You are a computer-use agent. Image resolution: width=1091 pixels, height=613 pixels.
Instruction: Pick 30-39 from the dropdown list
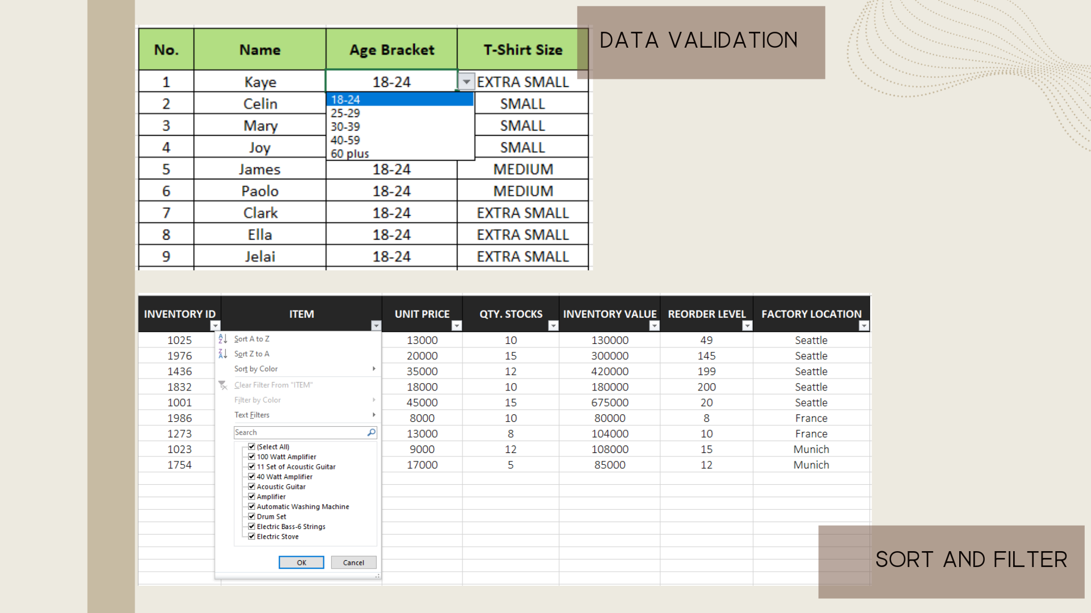(x=400, y=127)
